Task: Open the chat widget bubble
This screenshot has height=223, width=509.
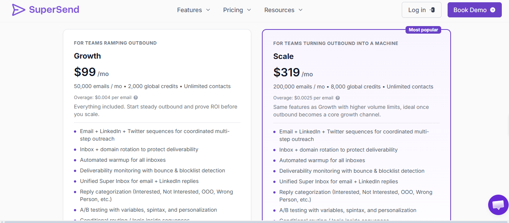Action: (498, 205)
